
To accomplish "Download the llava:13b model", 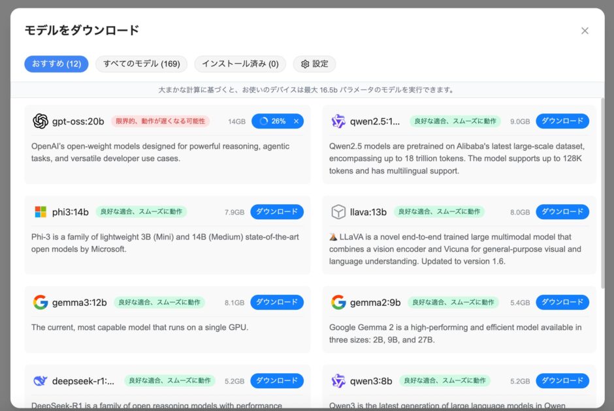I will click(x=562, y=212).
